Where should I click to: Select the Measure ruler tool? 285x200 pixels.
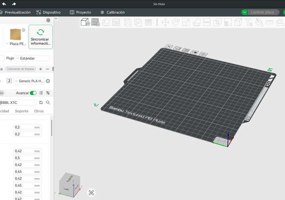(x=269, y=22)
